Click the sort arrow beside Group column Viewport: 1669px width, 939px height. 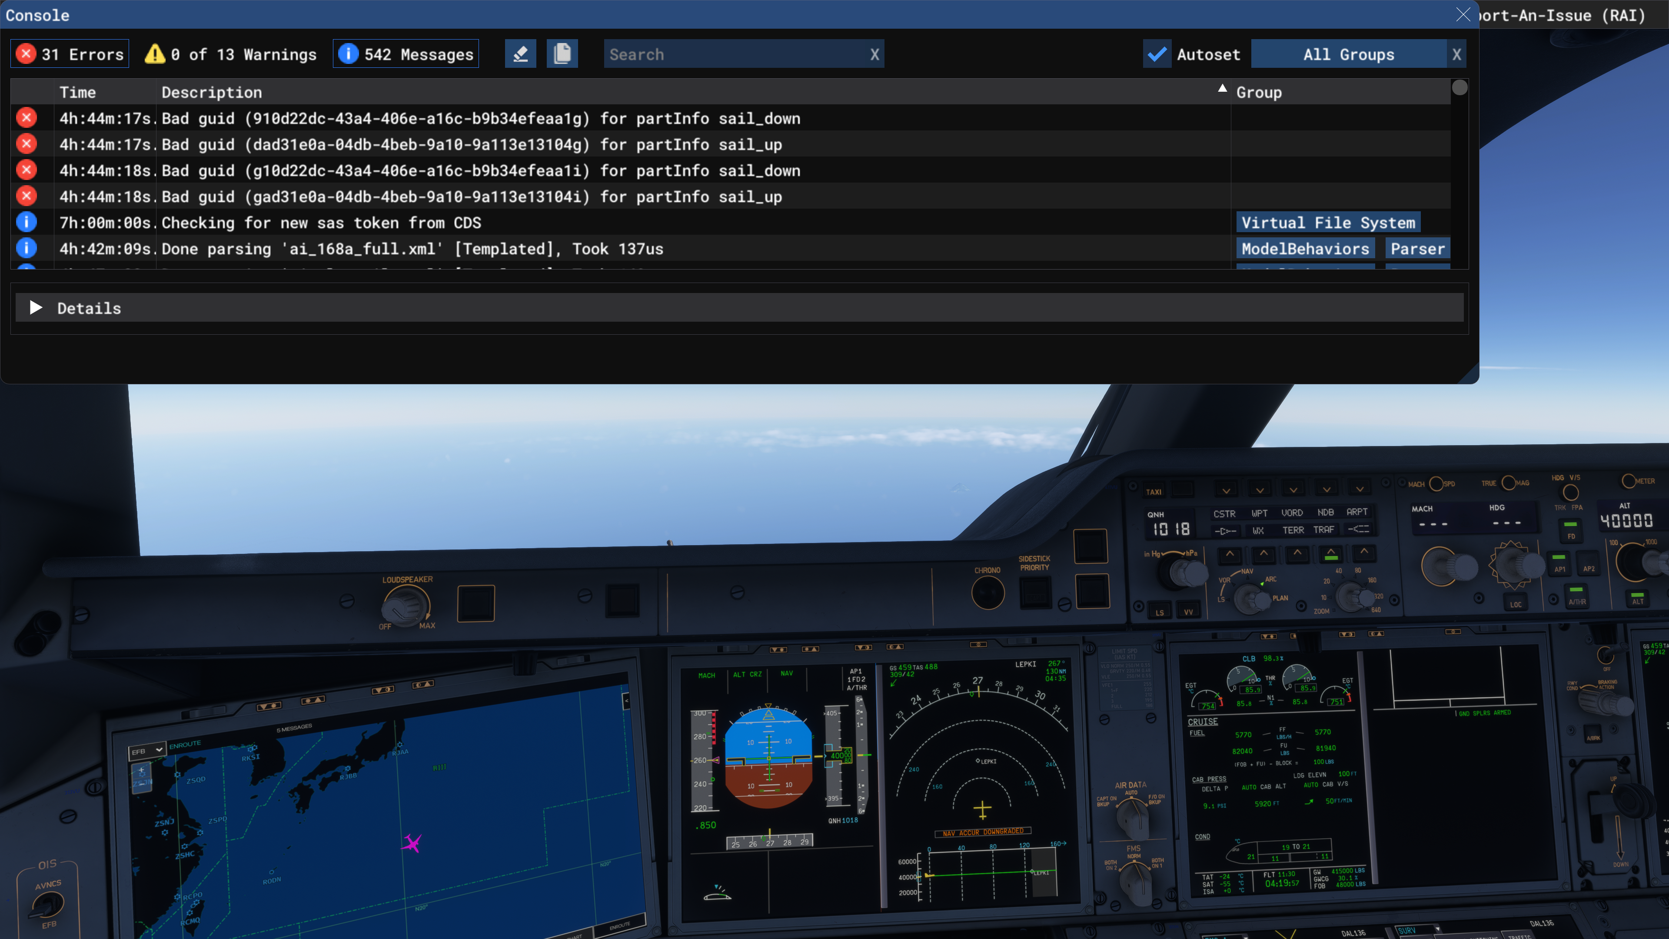click(x=1222, y=88)
